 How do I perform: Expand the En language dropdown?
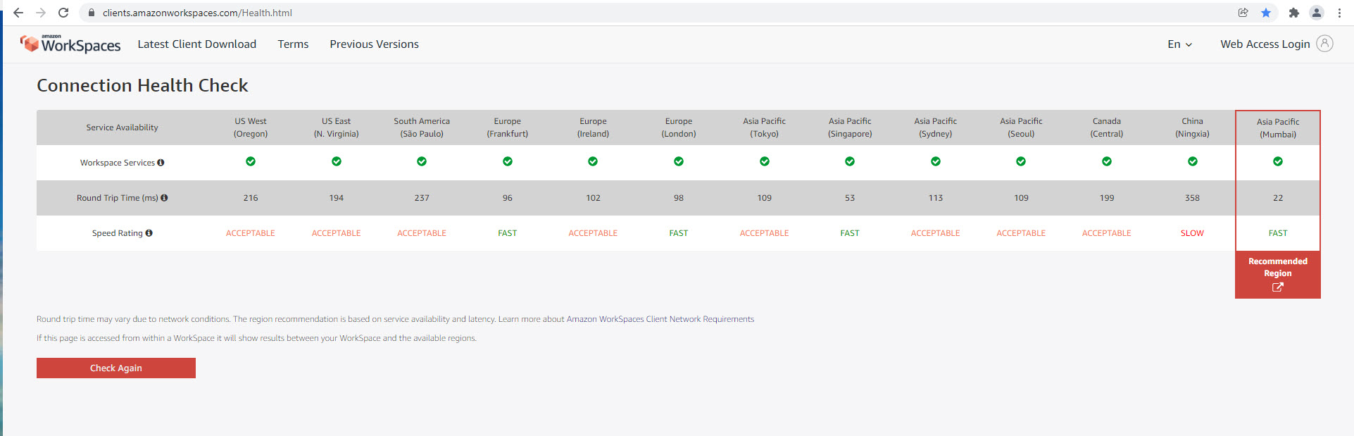tap(1179, 44)
